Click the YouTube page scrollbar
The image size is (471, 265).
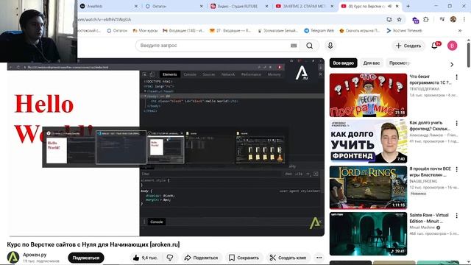click(x=469, y=56)
